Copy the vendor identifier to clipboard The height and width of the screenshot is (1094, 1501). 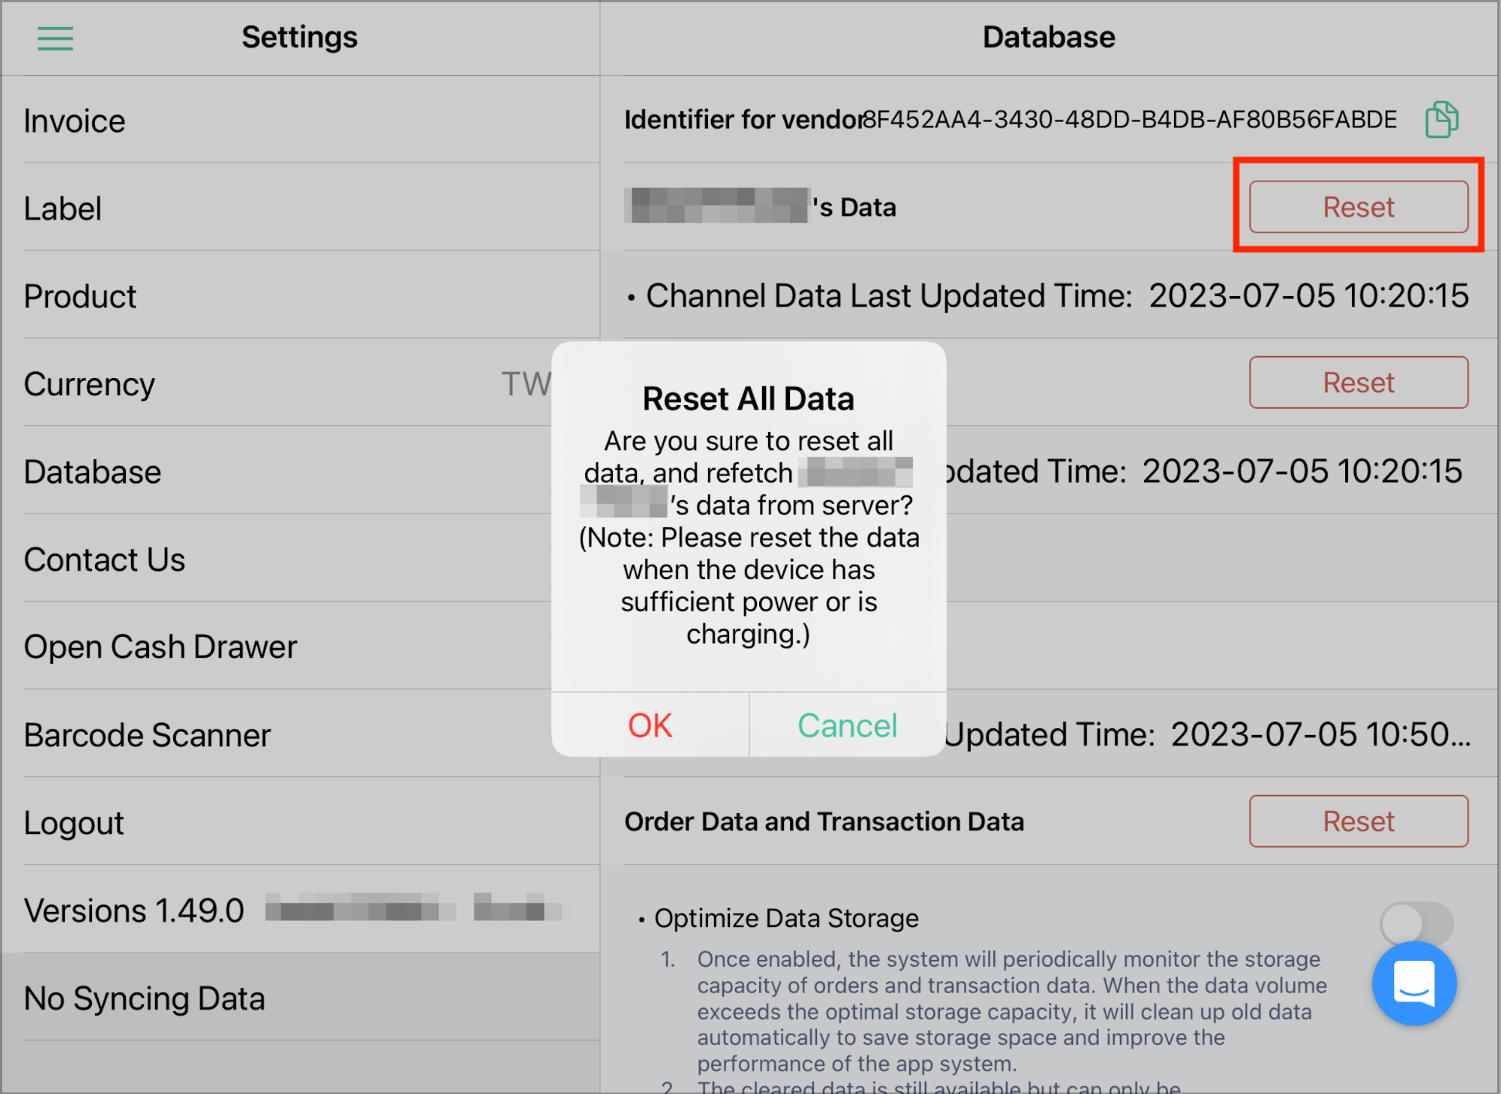[1441, 119]
